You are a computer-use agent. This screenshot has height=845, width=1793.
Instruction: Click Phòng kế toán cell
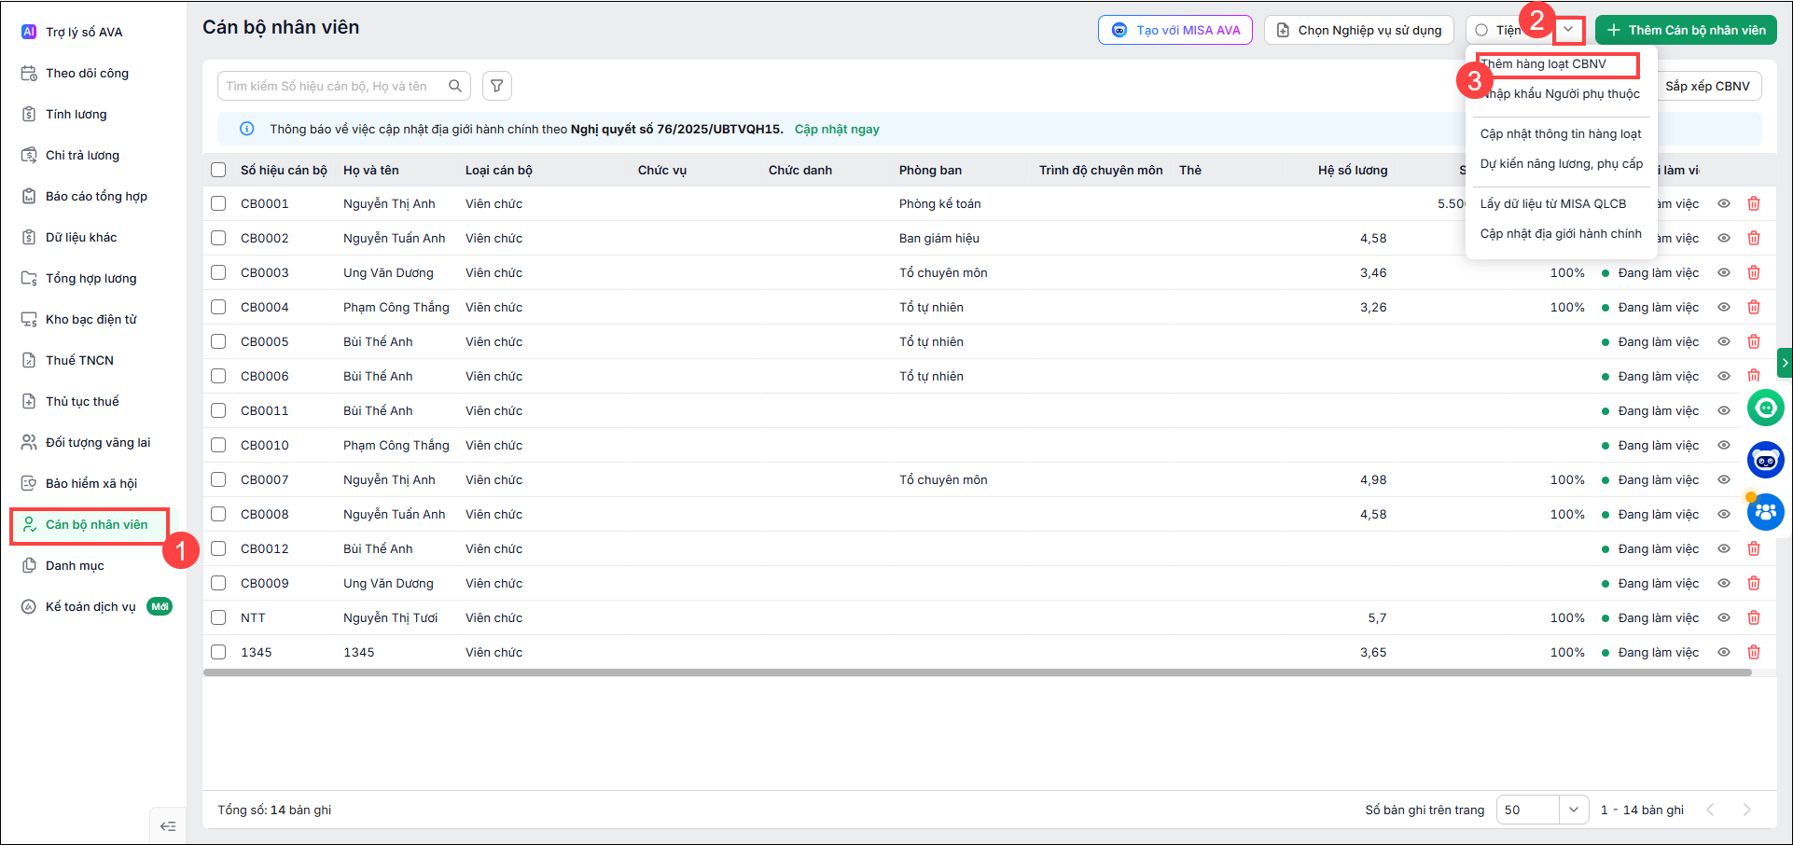(x=939, y=203)
